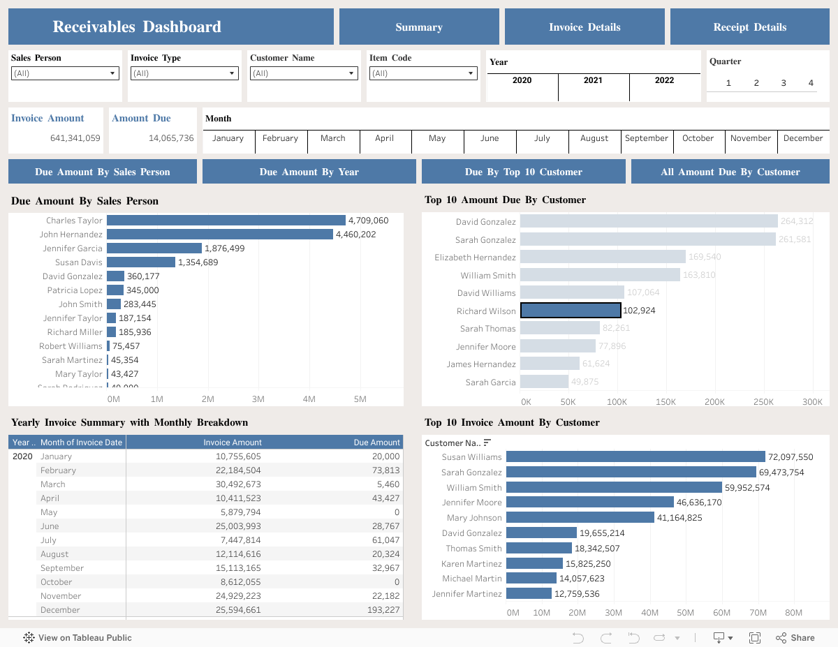The width and height of the screenshot is (838, 647).
Task: Click the View on Tableau Public link
Action: click(78, 637)
